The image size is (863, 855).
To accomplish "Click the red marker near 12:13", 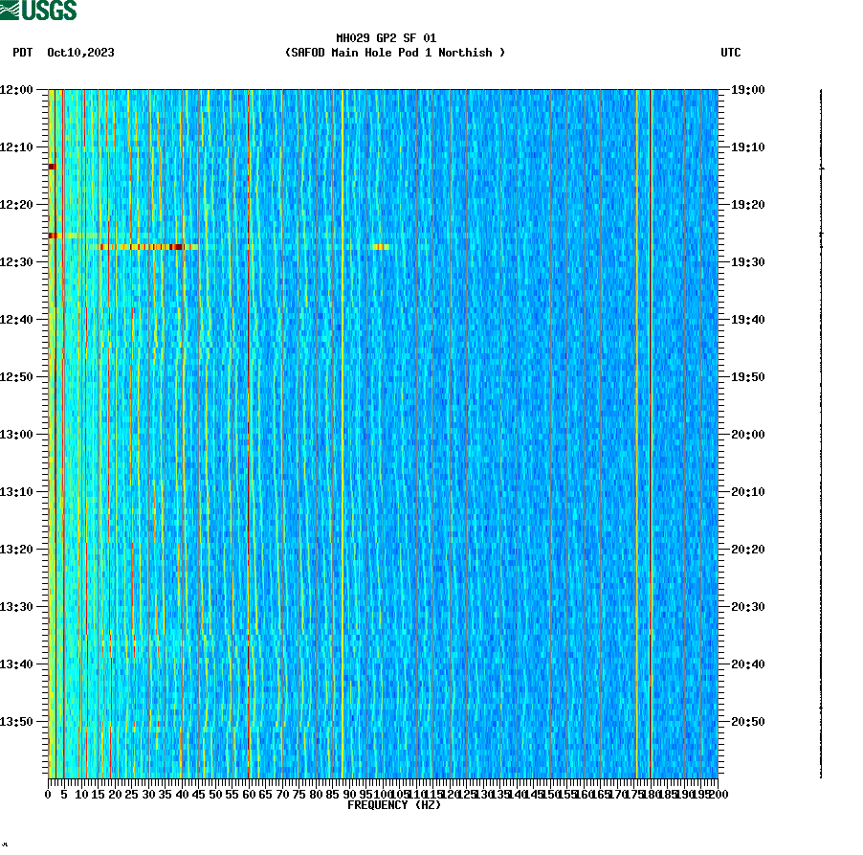I will coord(52,167).
